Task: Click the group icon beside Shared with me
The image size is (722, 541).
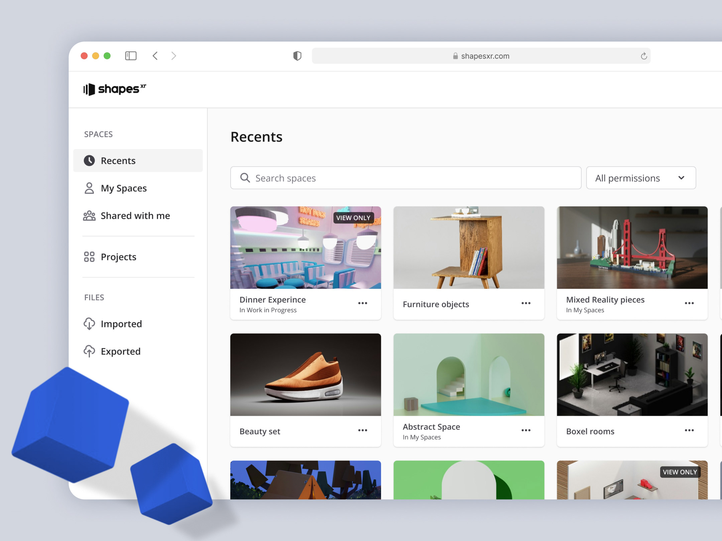Action: pyautogui.click(x=89, y=216)
